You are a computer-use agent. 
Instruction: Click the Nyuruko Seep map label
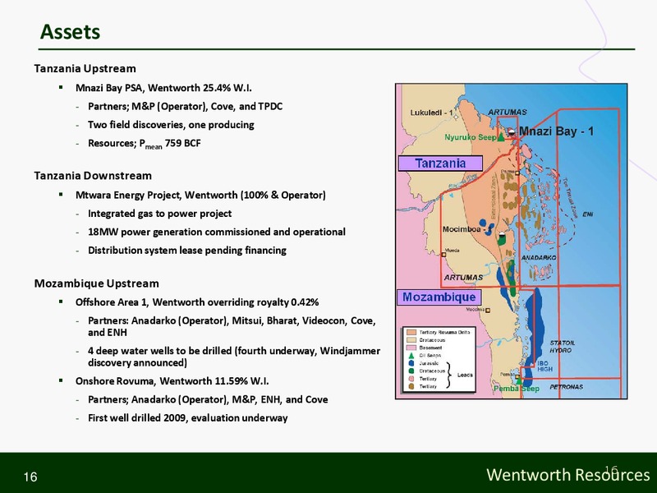470,137
